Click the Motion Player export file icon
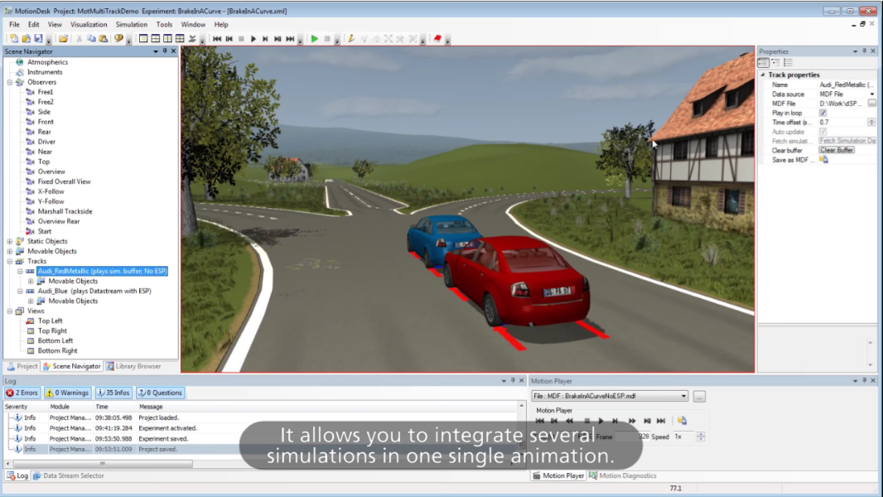This screenshot has width=883, height=497. [682, 421]
